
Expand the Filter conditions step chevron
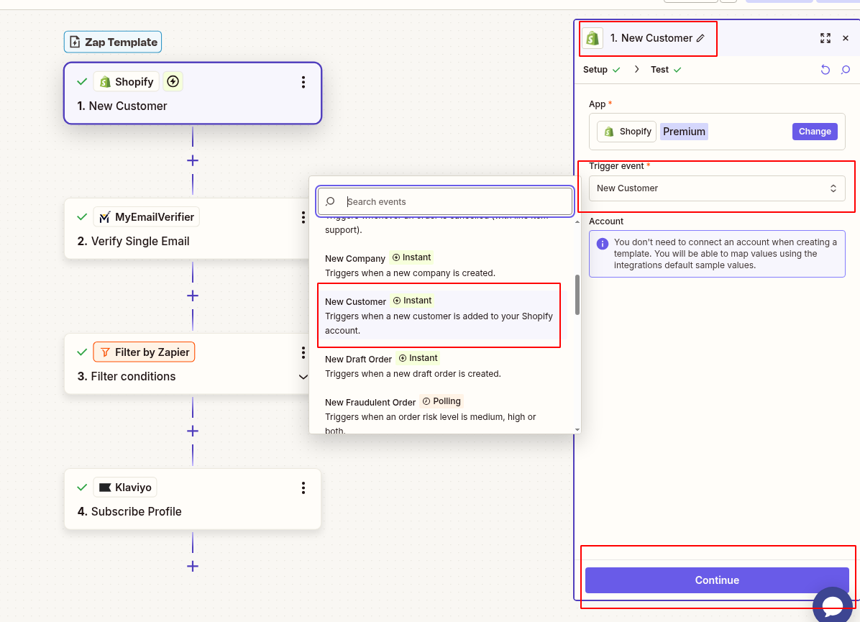tap(303, 376)
